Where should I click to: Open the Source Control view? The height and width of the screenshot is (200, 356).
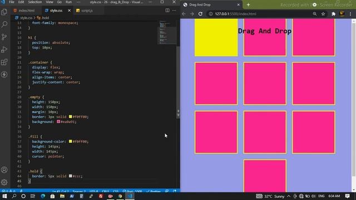pos(4,37)
